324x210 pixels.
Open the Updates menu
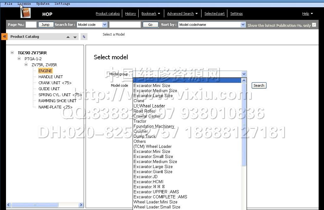click(43, 3)
